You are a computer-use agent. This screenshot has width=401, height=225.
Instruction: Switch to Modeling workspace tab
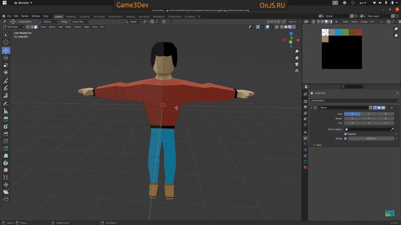point(71,17)
